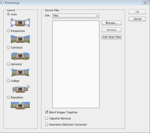This screenshot has width=150, height=133.
Task: Click the Perspective layout preview image
Action: point(20,39)
